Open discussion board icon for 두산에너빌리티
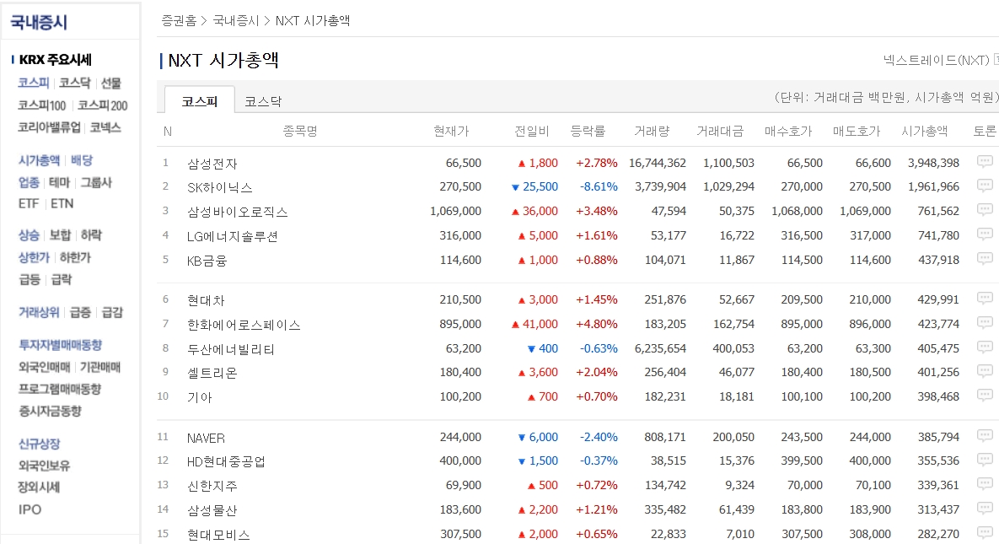The height and width of the screenshot is (544, 999). pos(985,347)
